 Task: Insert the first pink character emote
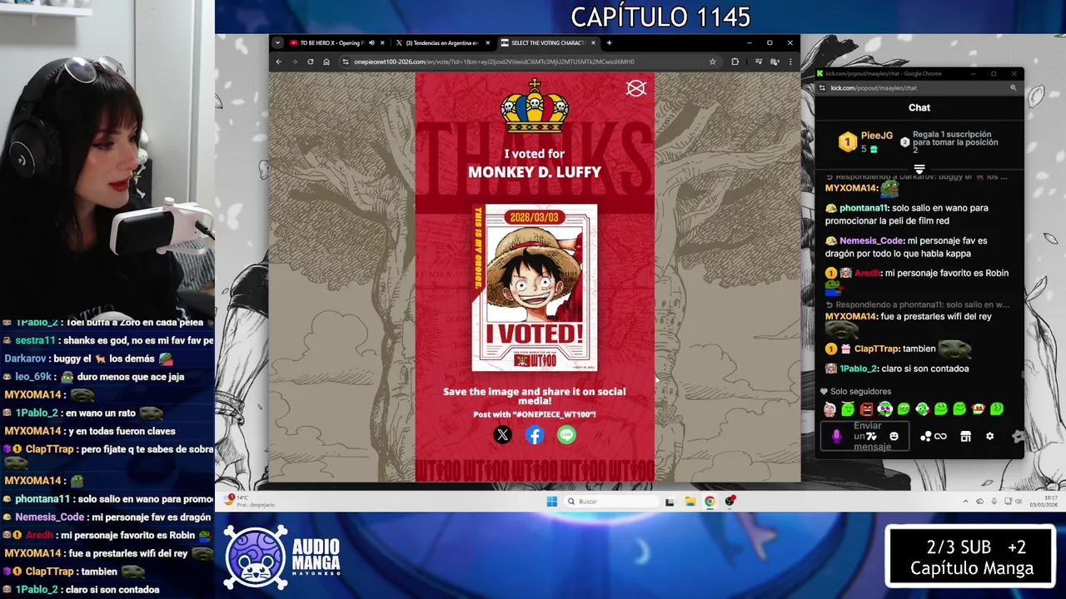pos(829,408)
